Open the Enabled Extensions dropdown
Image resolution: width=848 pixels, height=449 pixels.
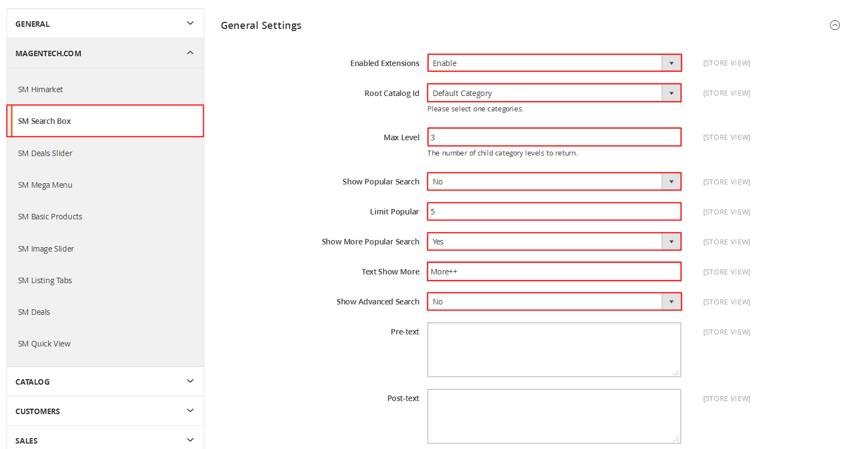(554, 63)
